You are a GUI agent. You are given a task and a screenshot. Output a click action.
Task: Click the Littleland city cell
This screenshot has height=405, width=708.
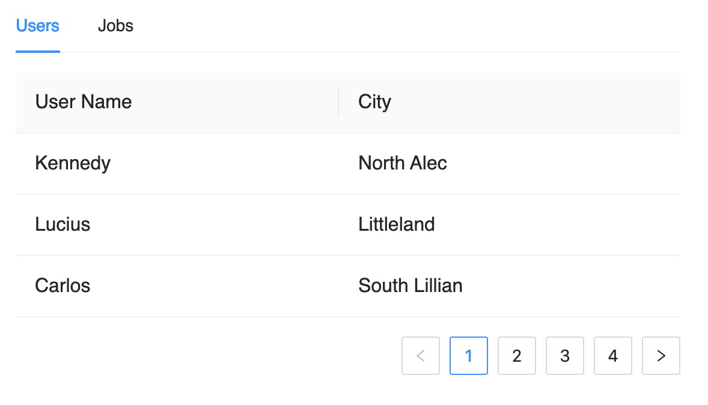pos(397,224)
